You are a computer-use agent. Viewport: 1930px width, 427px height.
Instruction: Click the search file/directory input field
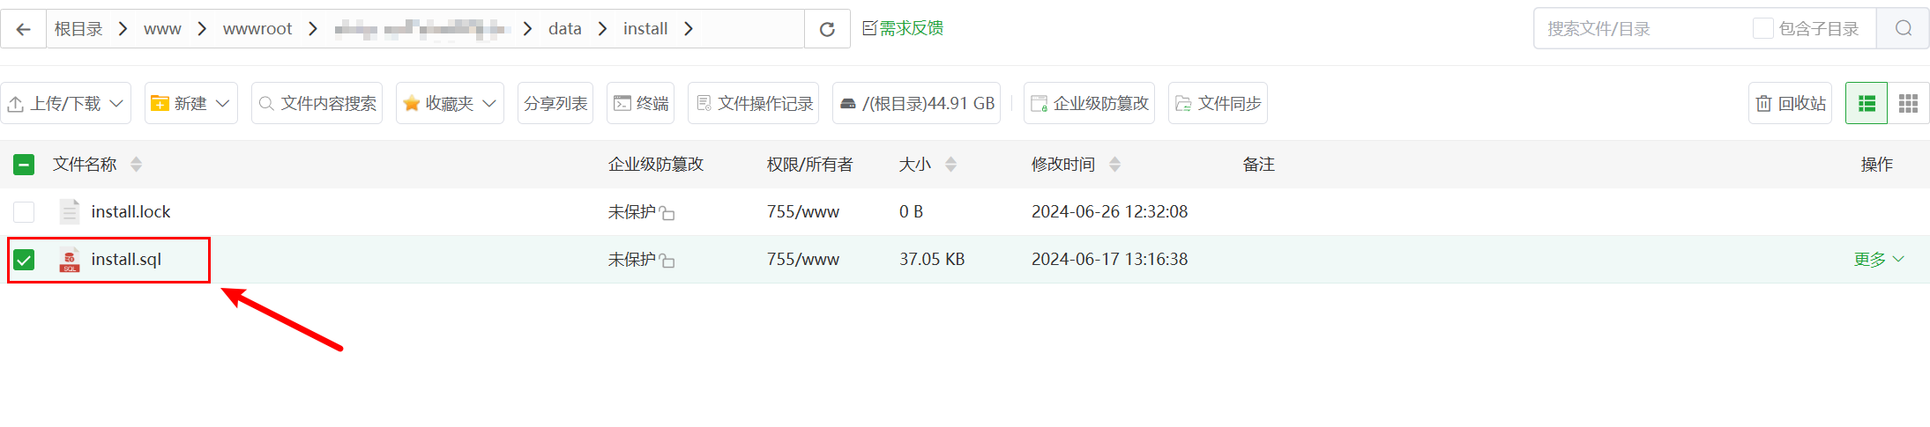pyautogui.click(x=1640, y=29)
